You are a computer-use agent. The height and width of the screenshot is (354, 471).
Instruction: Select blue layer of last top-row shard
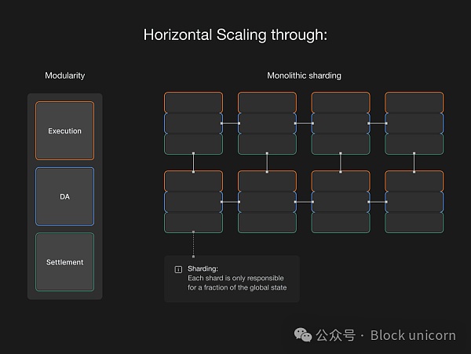tap(414, 123)
